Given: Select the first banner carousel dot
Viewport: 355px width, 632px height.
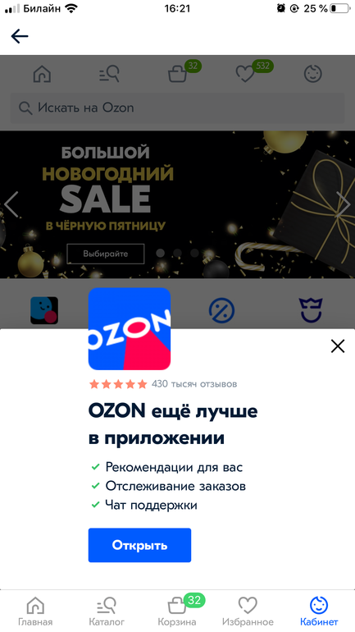Looking at the screenshot, I should (160, 253).
